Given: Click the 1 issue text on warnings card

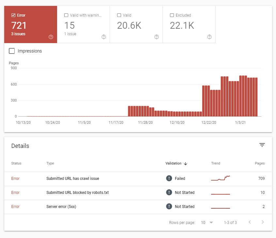Looking at the screenshot, I should point(70,34).
